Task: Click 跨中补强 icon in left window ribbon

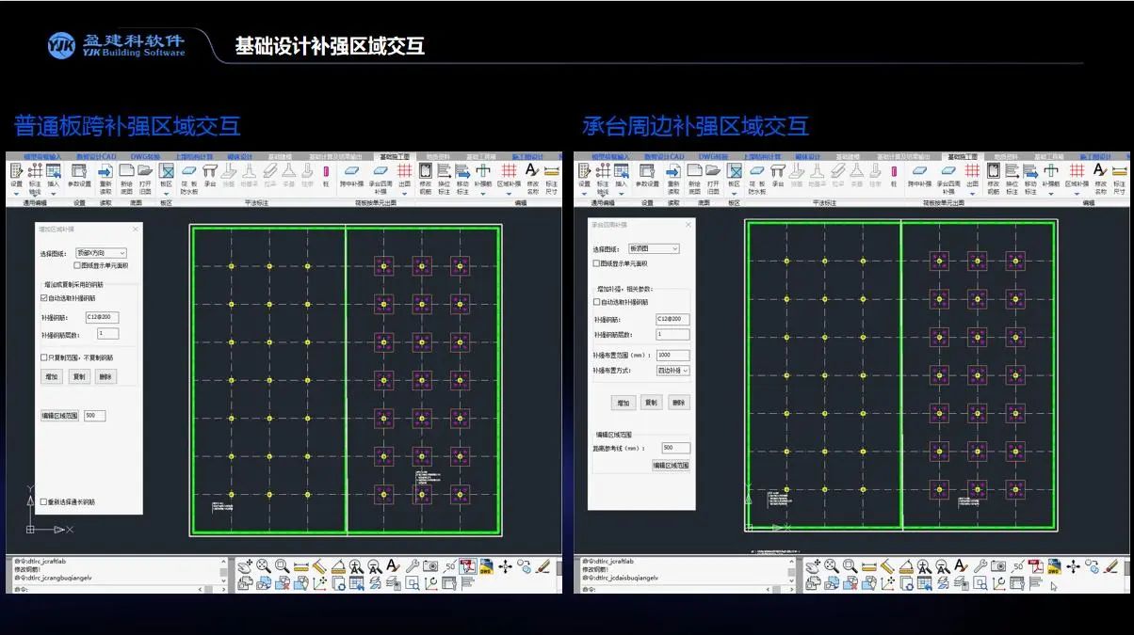Action: click(x=351, y=173)
